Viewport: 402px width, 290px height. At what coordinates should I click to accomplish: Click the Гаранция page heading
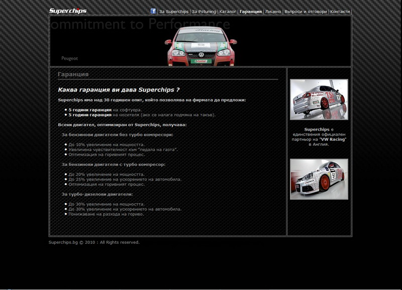click(x=73, y=74)
